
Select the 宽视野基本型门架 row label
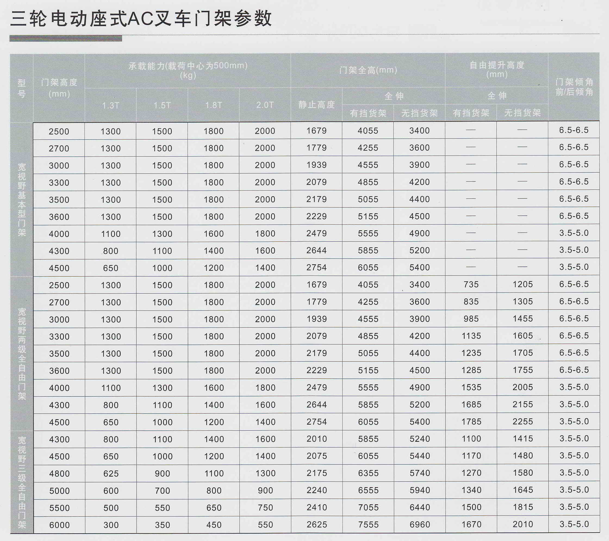coord(21,199)
